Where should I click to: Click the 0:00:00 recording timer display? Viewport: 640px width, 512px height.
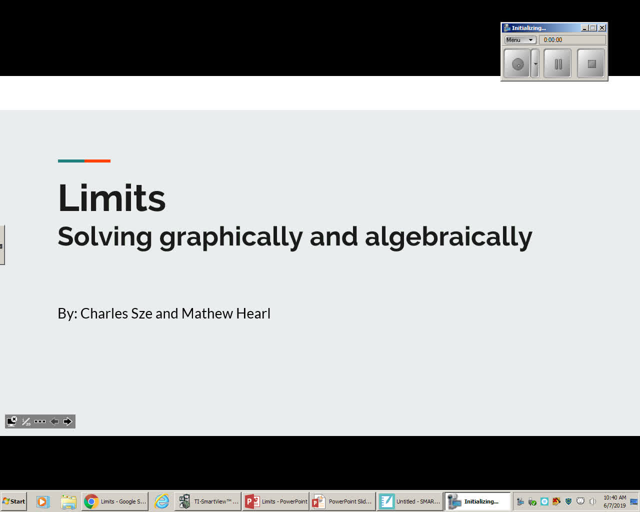572,40
